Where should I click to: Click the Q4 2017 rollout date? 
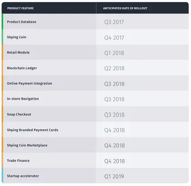click(x=114, y=38)
